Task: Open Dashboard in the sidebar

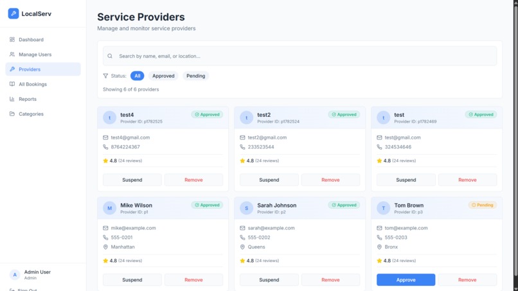Action: pos(43,40)
